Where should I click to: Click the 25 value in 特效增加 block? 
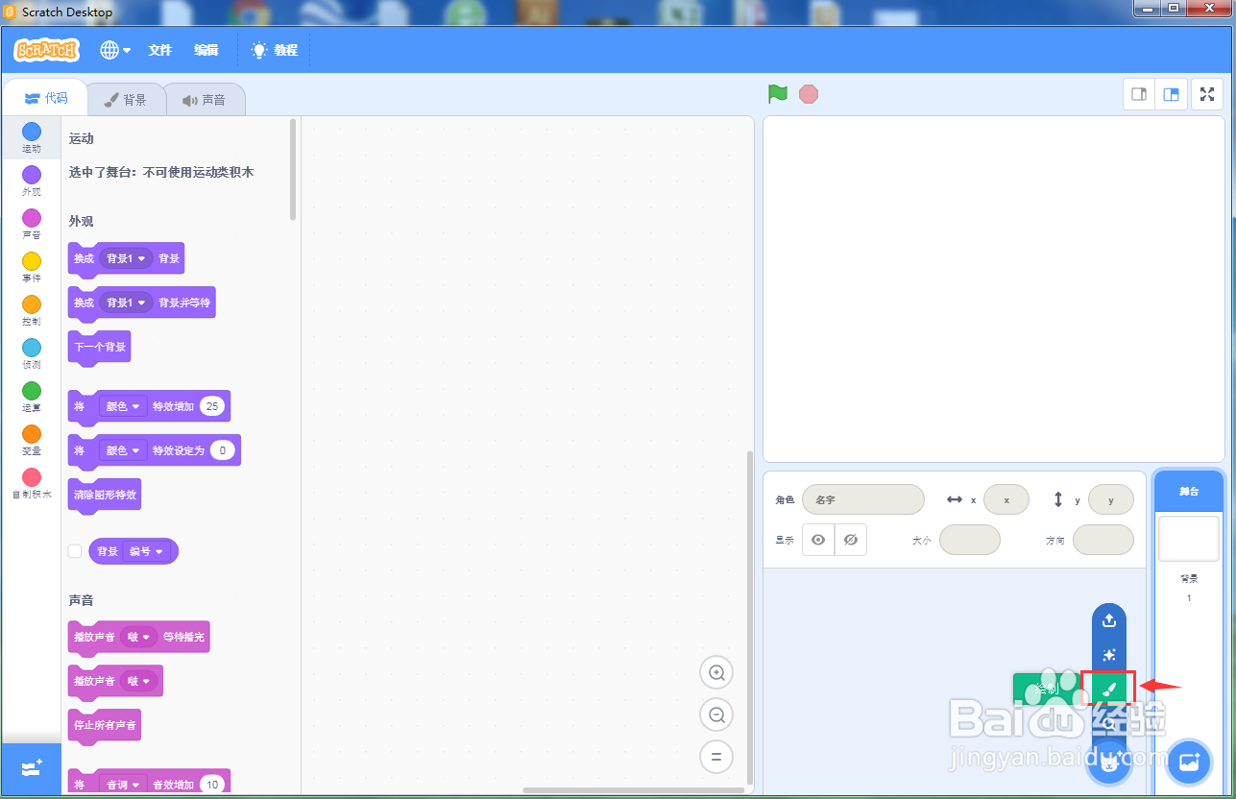212,406
